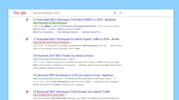Open 'Write Mini Blog Posts for ...' sitelink
This screenshot has width=179, height=100.
[68, 32]
